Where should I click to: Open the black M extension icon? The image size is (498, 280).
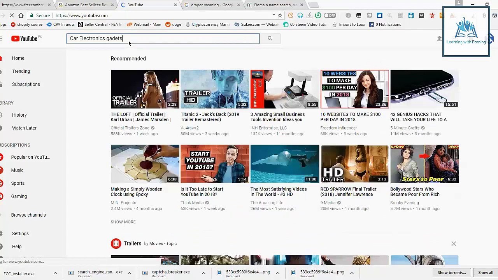tap(421, 16)
